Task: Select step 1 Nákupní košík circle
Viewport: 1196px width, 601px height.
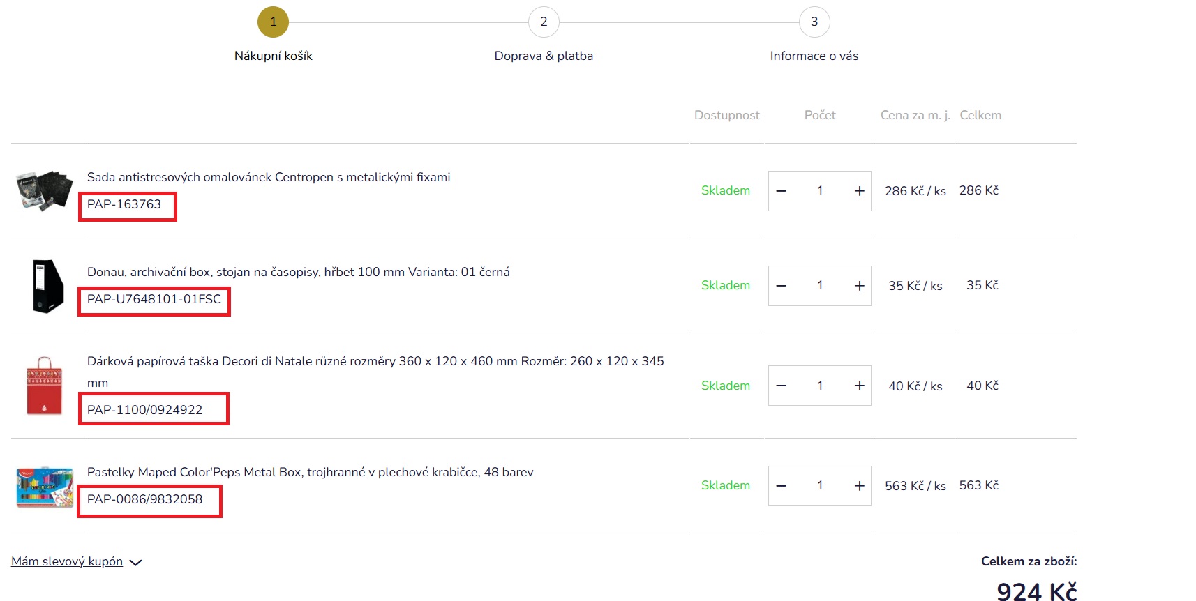Action: point(273,22)
